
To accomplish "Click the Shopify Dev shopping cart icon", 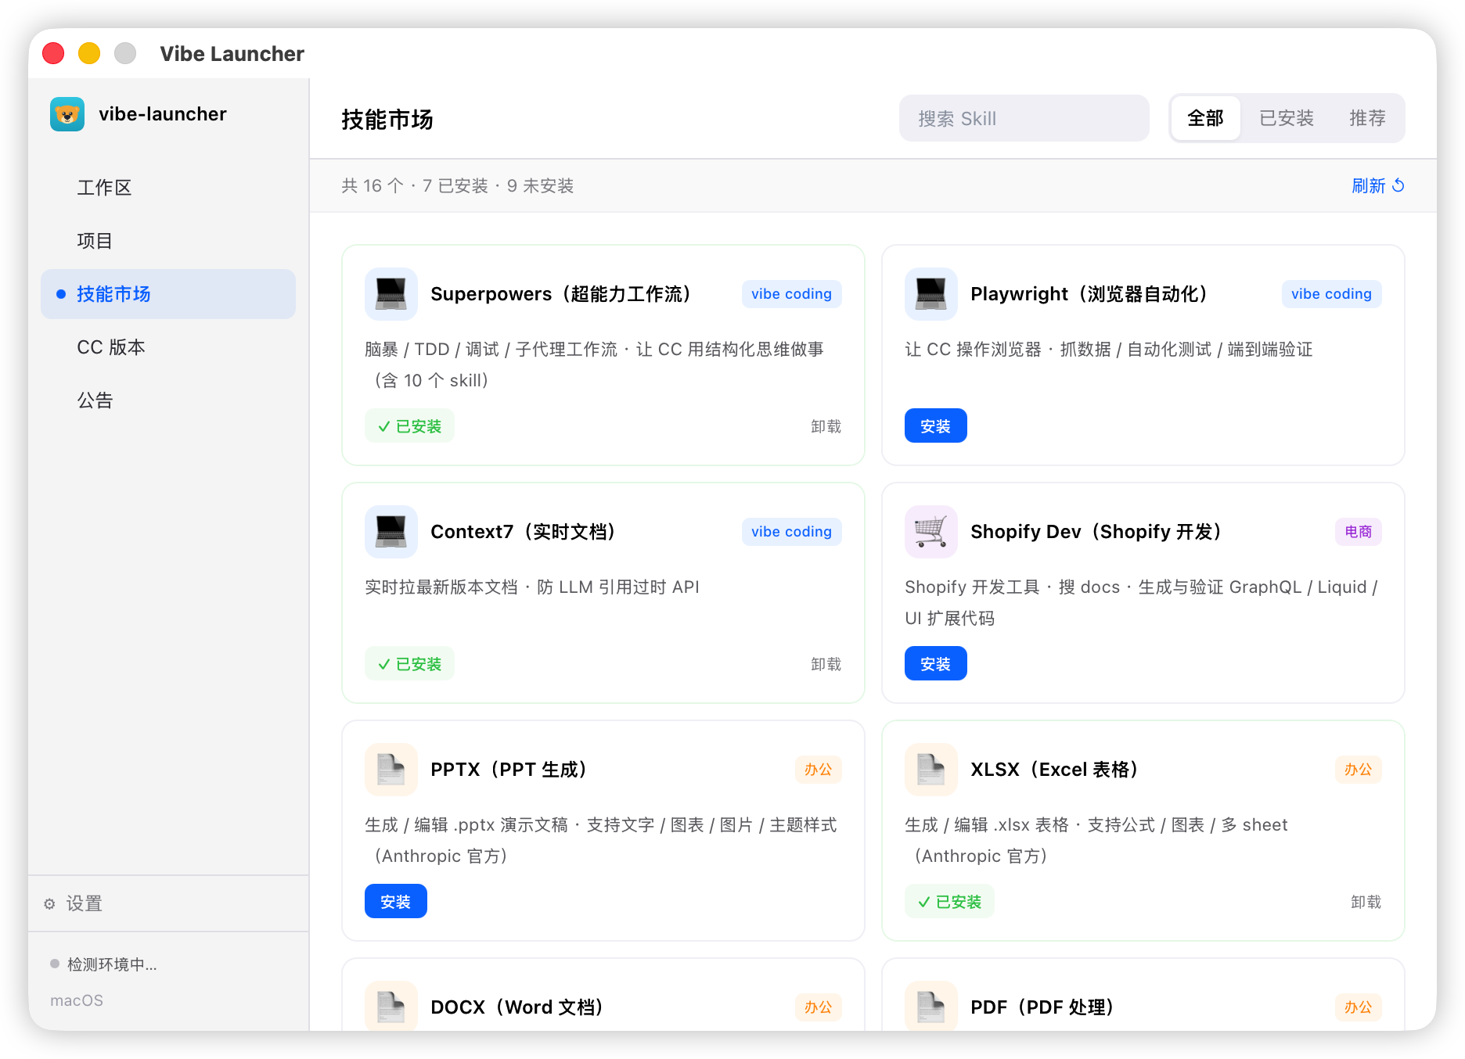I will click(931, 532).
